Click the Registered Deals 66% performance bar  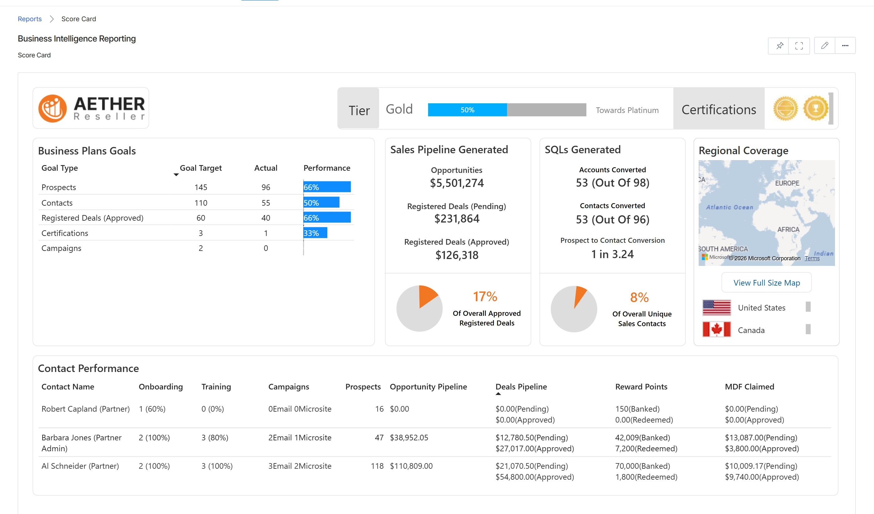(x=327, y=218)
